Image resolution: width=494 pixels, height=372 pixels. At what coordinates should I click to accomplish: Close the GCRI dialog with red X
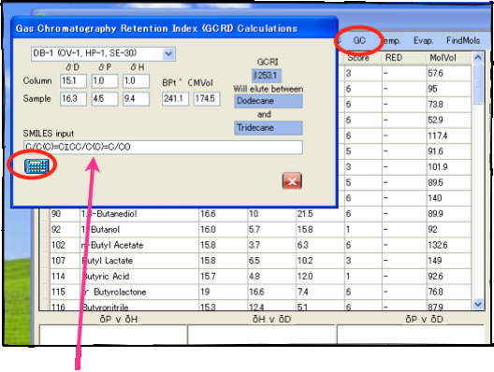tap(292, 181)
